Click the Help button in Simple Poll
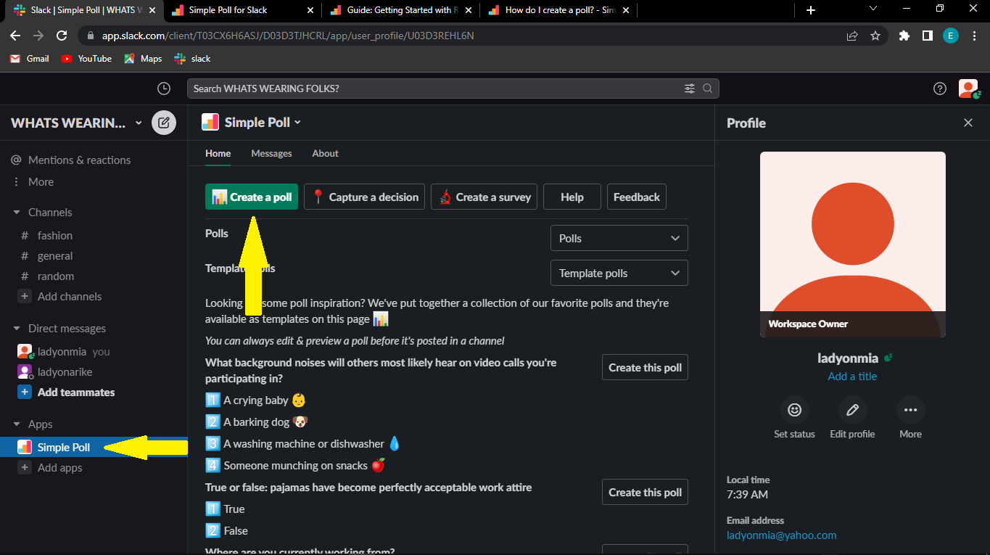Image resolution: width=990 pixels, height=555 pixels. [572, 197]
